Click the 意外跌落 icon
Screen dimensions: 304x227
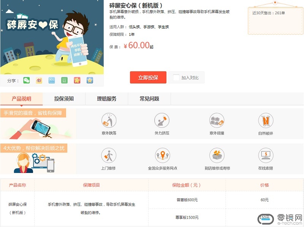109,121
